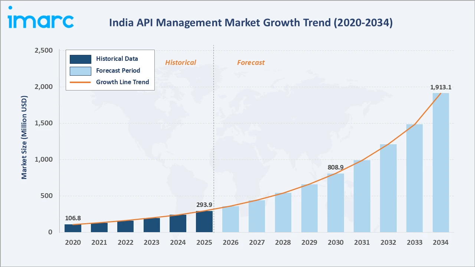
Task: Select the 'Forecast Period' legend label
Action: (x=118, y=70)
